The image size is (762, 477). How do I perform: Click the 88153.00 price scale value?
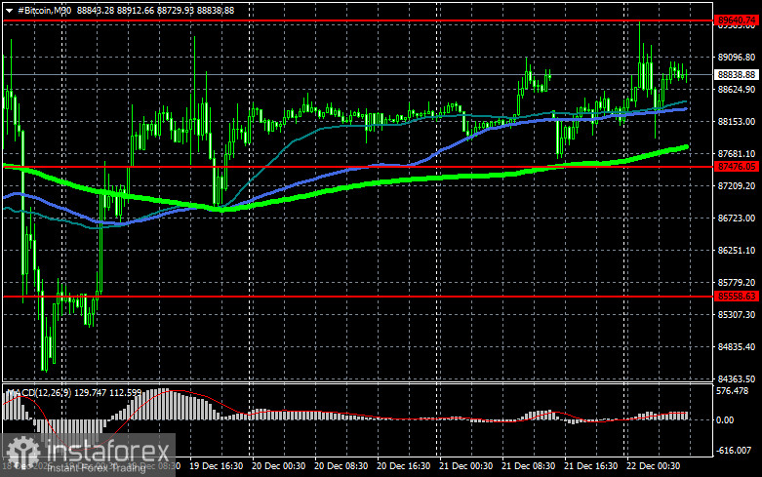[735, 122]
